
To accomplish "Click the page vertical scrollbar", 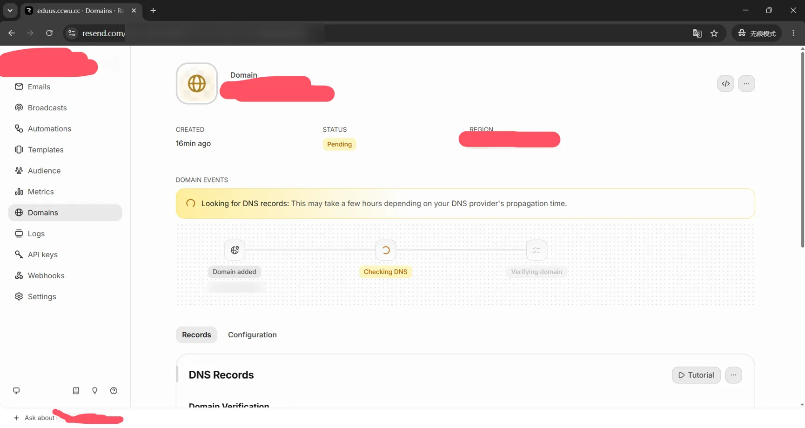I will tap(802, 149).
